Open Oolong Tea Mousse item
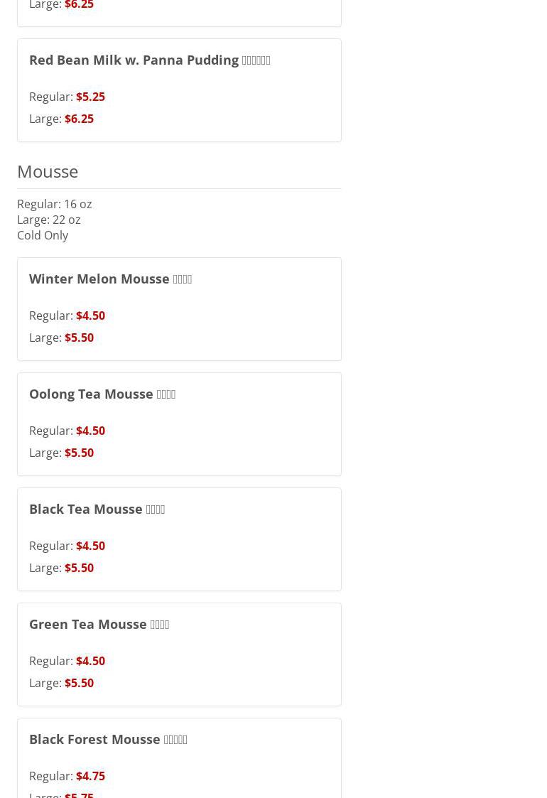The image size is (547, 798). point(102,394)
